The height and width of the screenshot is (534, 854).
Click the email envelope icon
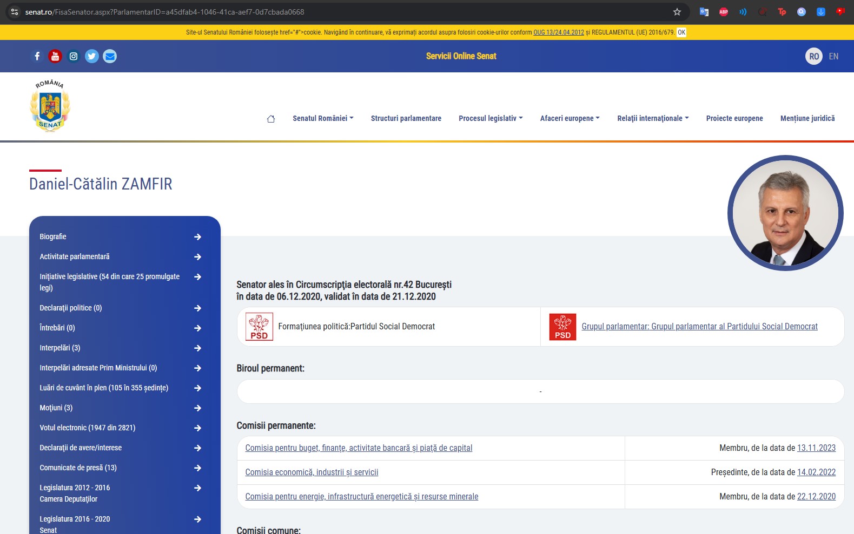[x=110, y=56]
